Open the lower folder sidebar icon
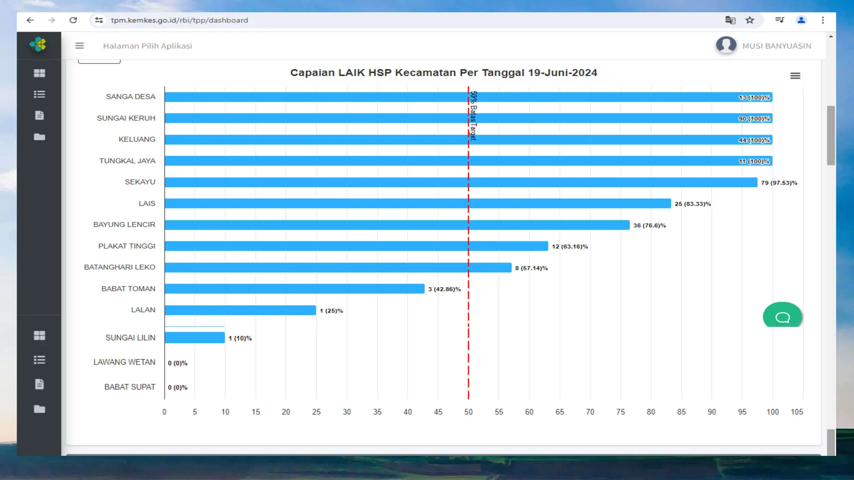This screenshot has height=480, width=854. pos(39,409)
